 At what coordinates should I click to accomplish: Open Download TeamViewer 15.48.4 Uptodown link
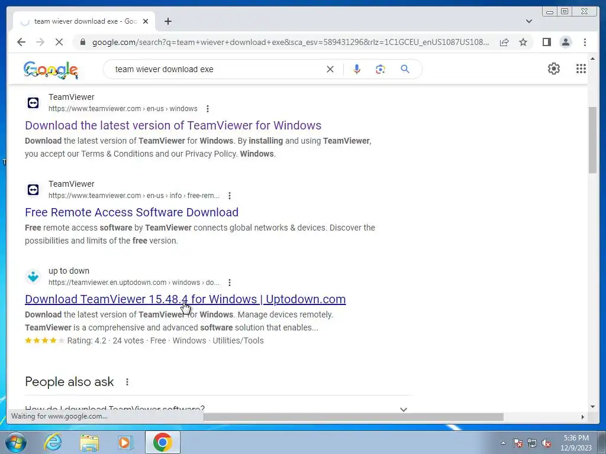[185, 299]
